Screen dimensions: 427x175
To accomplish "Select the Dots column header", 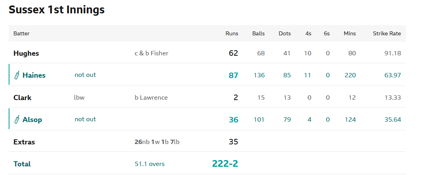I will 284,34.
